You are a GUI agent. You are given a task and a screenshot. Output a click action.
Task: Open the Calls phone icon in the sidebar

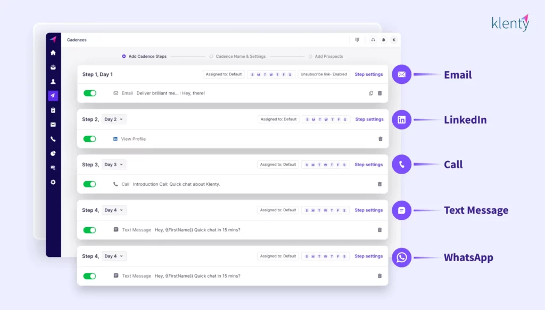pos(53,140)
